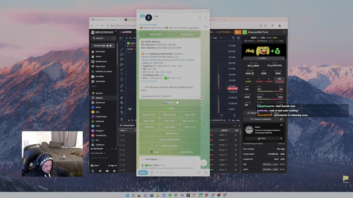Screen dimensions: 353x198
Task: Expand the sidebar 'more' list
Action: pyautogui.click(x=94, y=86)
